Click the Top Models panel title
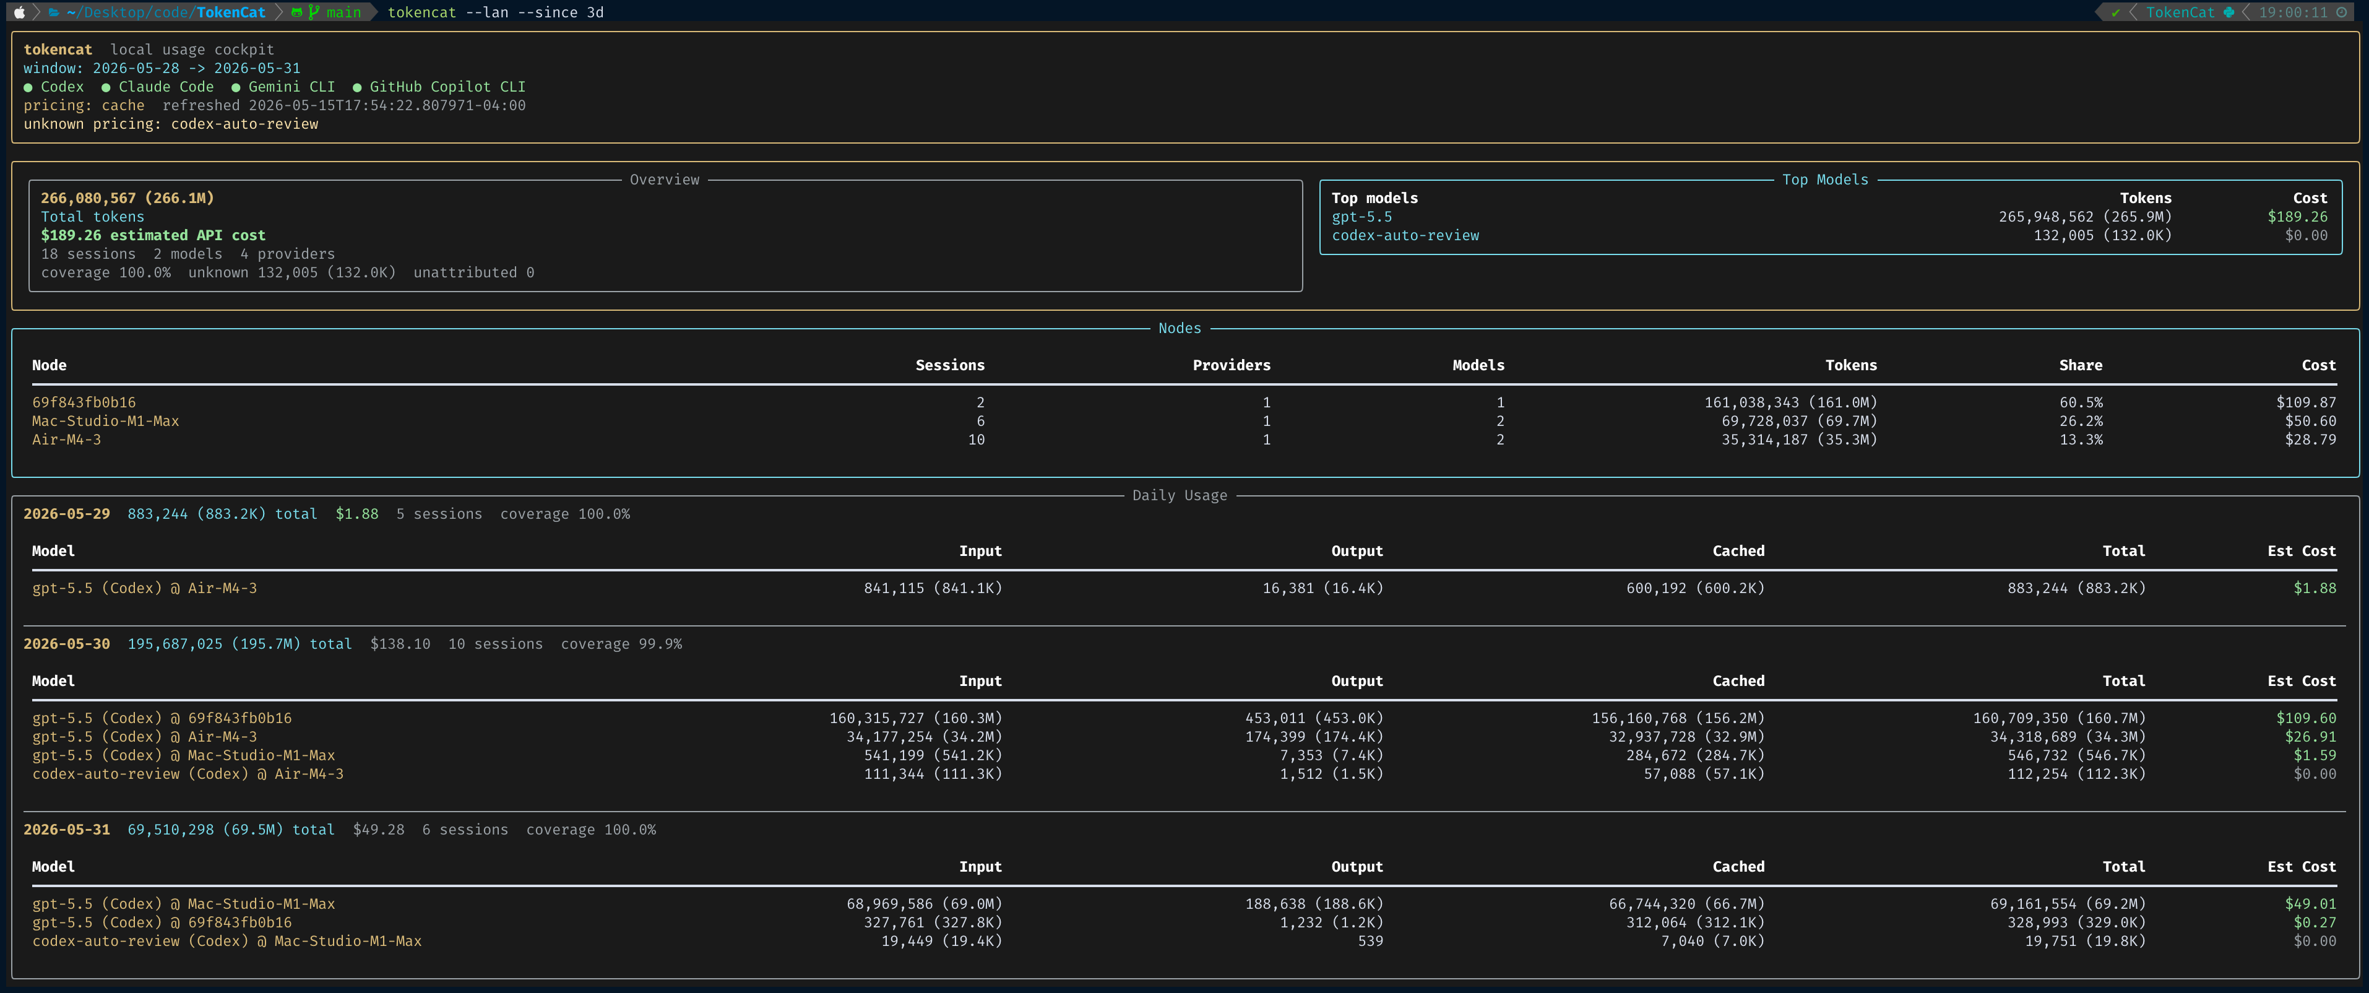 coord(1824,180)
